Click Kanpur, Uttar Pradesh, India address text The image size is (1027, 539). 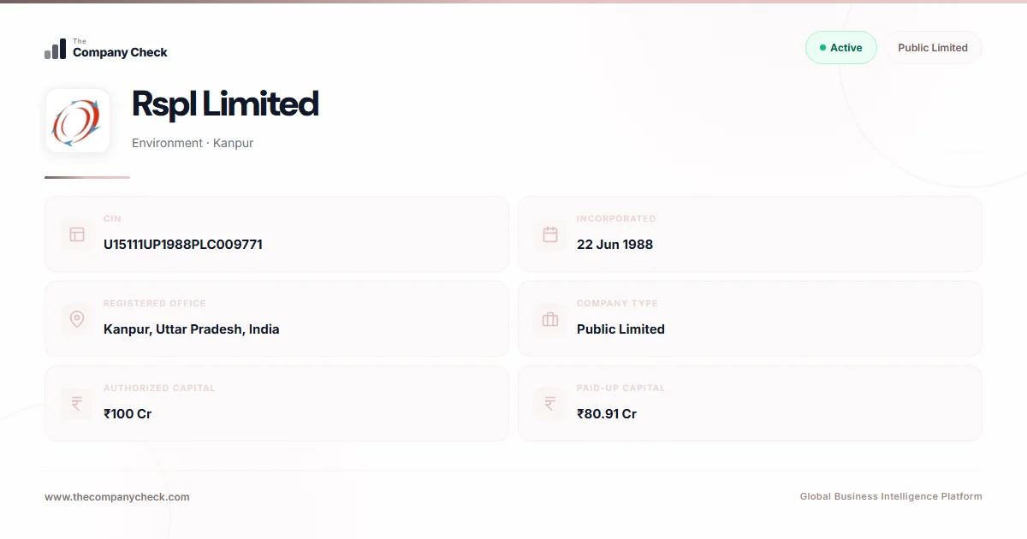click(192, 329)
